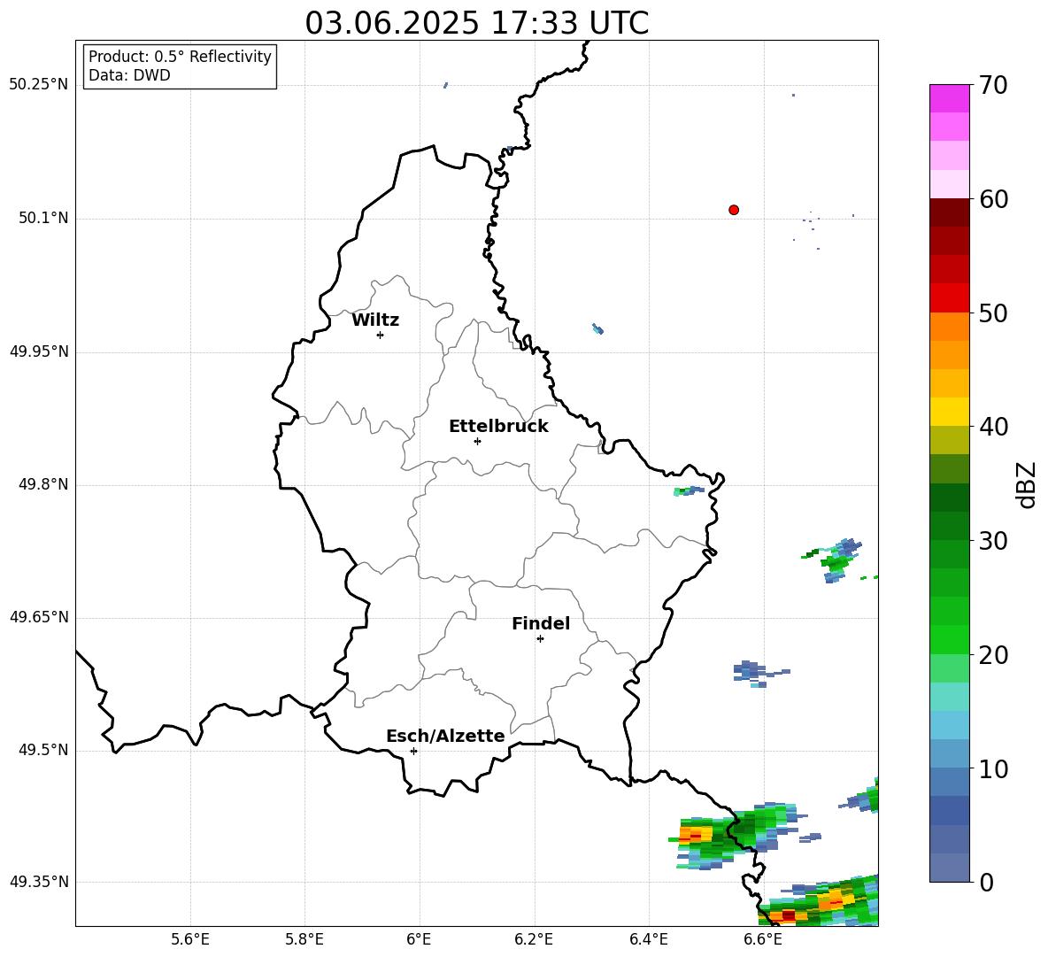Click the yellow 40 dBZ colorbar segment
Image resolution: width=1048 pixels, height=957 pixels.
coord(949,412)
